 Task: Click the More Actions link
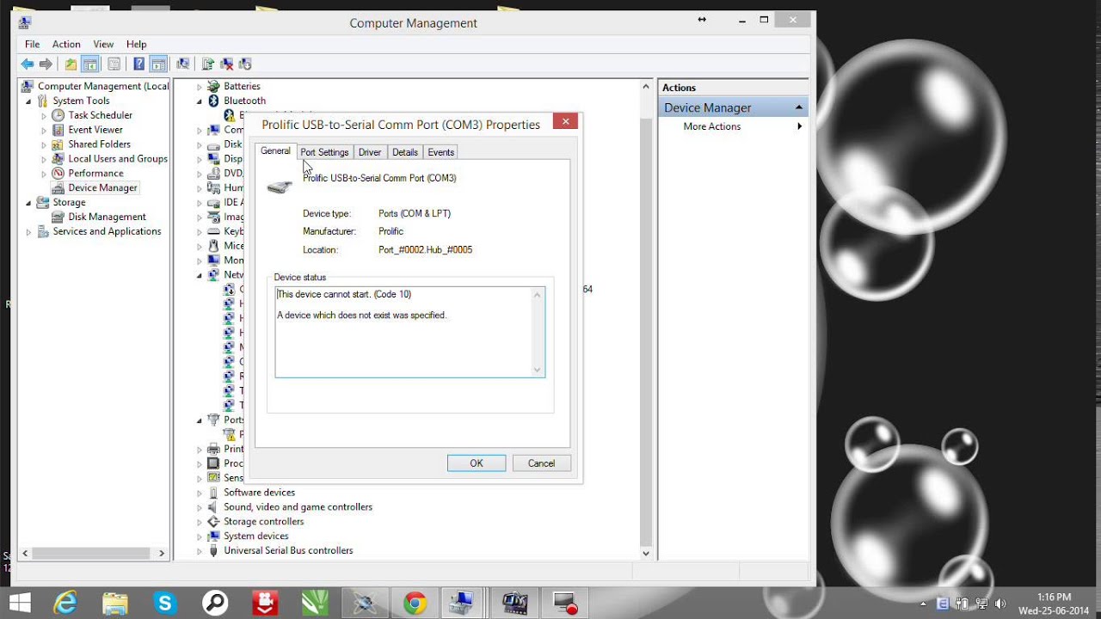(711, 126)
